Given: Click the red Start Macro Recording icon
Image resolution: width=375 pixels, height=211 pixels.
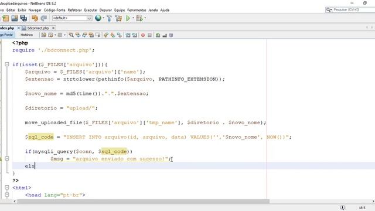Looking at the screenshot, I should (143, 35).
